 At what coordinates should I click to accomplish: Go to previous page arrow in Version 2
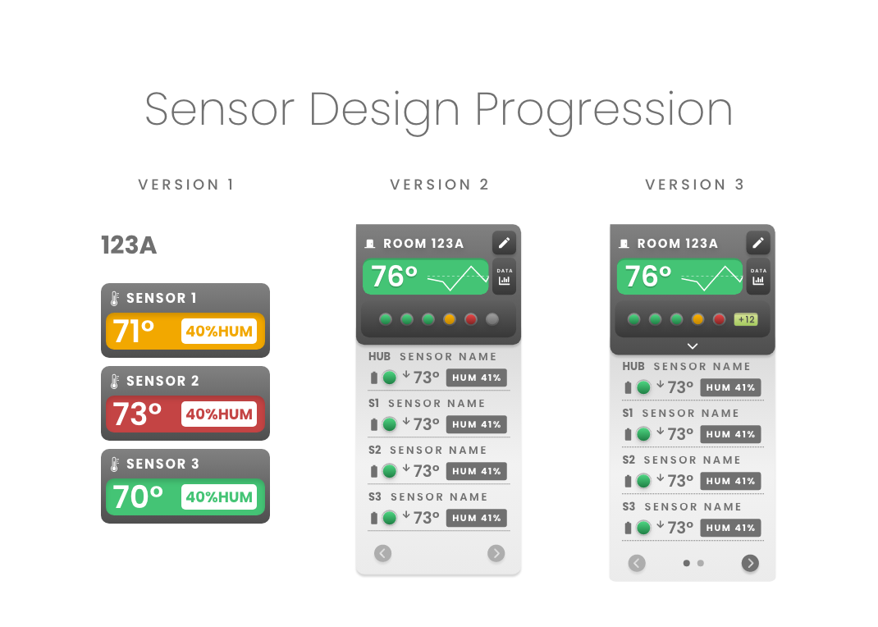(383, 553)
